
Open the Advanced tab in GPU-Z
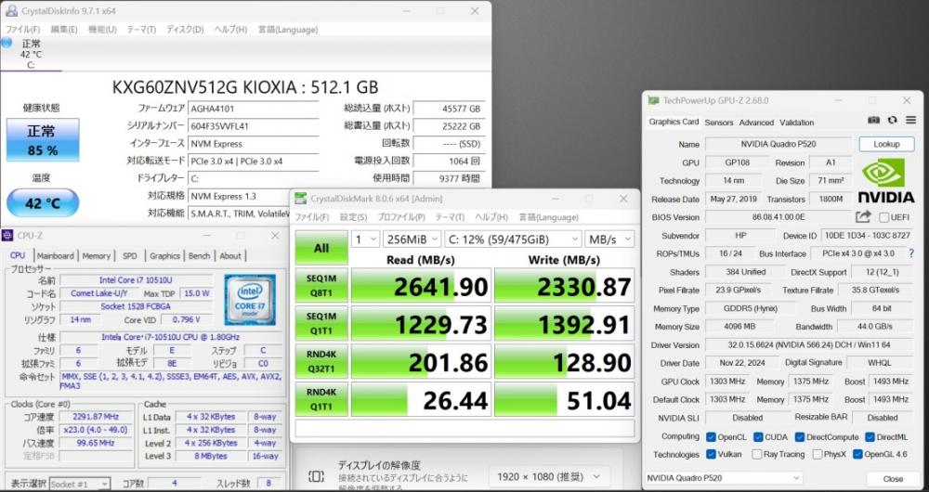coord(756,123)
